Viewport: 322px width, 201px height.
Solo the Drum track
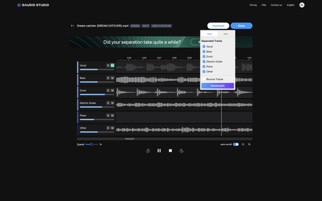(x=108, y=90)
